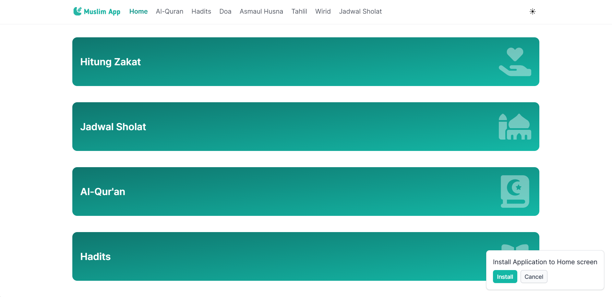Click 'Install Application to Home screen' text
The width and height of the screenshot is (612, 297).
coord(545,262)
